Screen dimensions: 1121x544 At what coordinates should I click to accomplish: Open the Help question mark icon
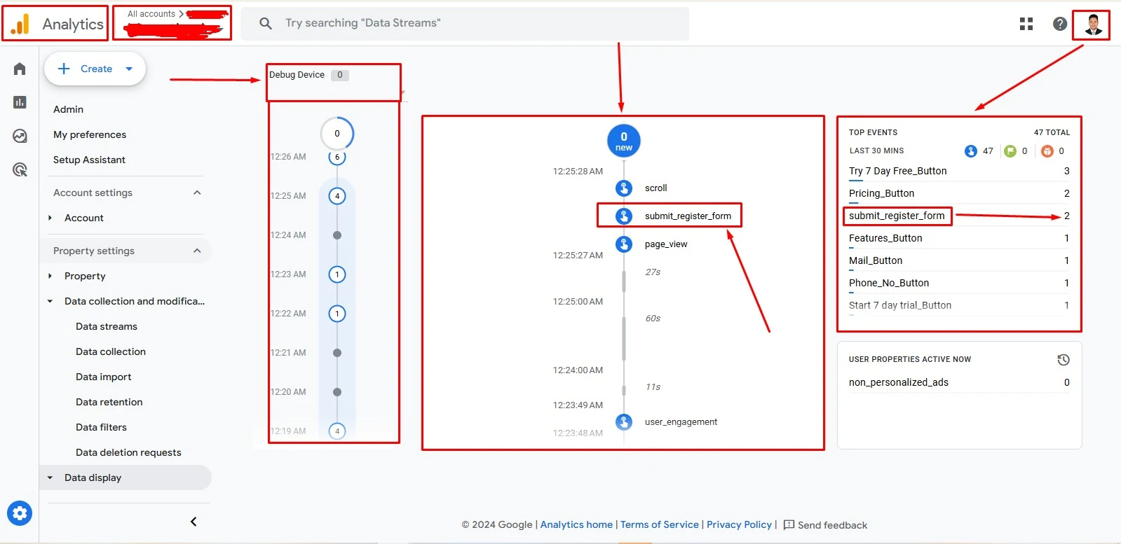[x=1060, y=24]
